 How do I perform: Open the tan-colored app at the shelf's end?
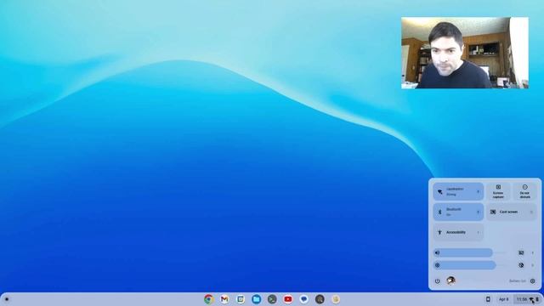click(x=336, y=299)
